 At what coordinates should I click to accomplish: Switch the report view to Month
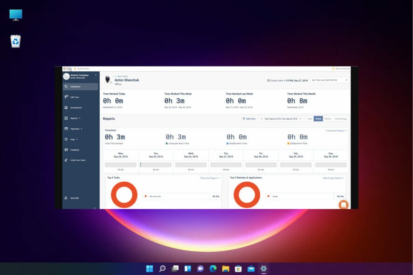point(328,119)
